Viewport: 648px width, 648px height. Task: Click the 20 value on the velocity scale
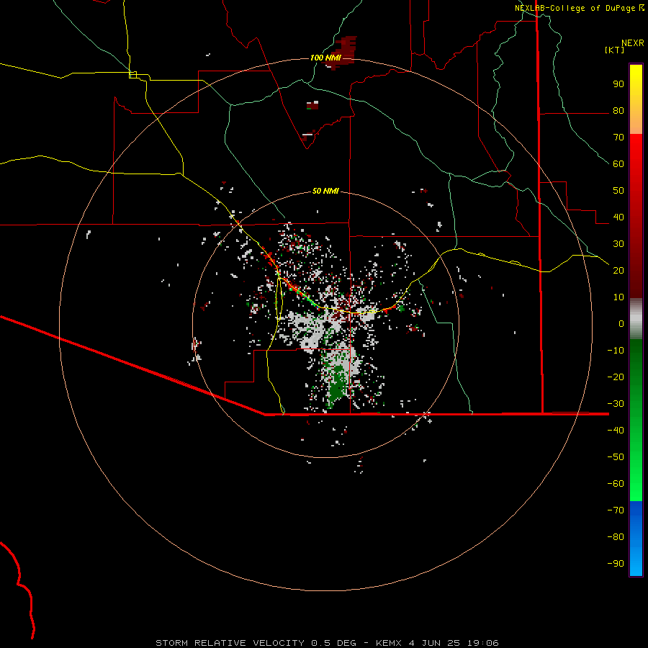click(x=618, y=270)
